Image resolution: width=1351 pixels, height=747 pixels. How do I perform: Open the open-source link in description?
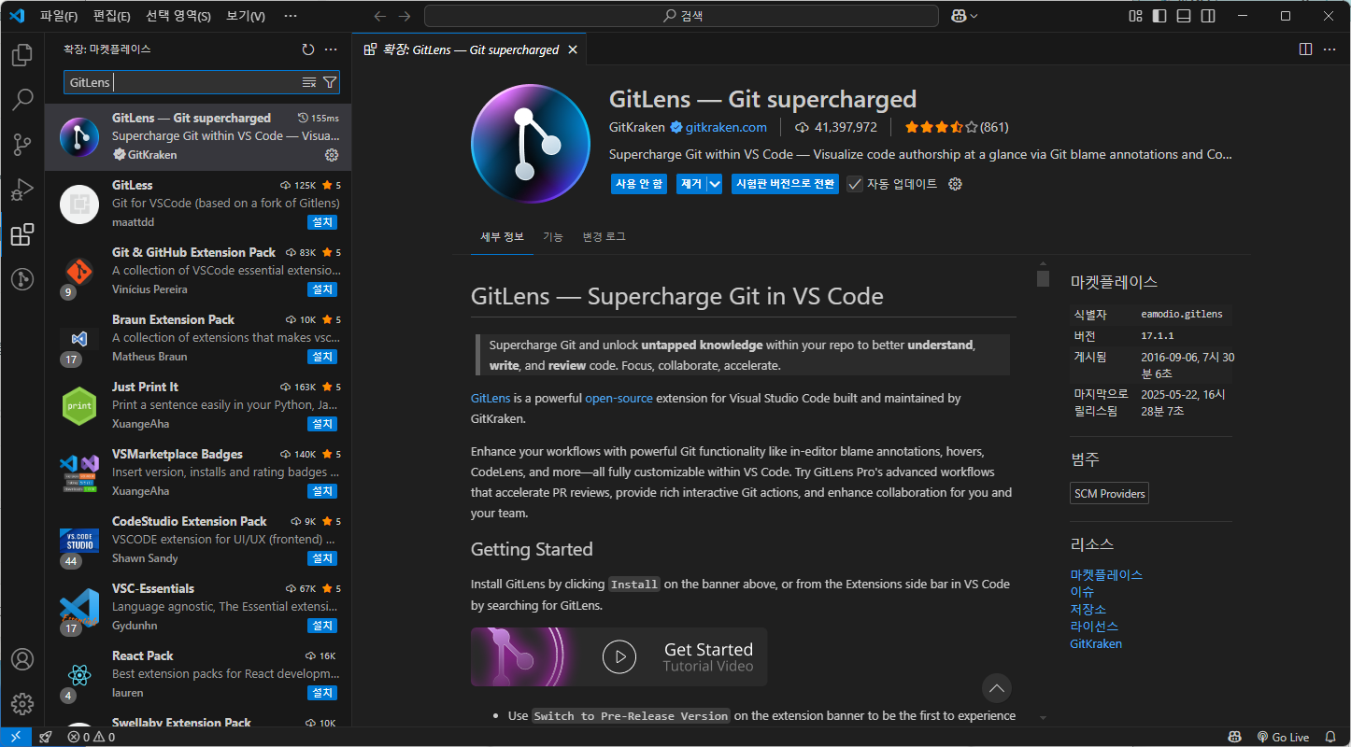tap(619, 398)
